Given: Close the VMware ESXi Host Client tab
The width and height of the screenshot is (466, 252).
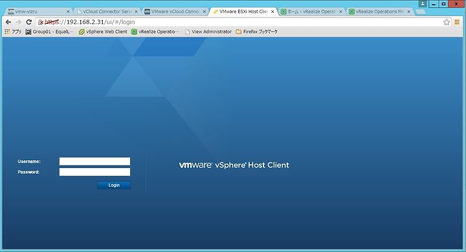Looking at the screenshot, I should [272, 12].
